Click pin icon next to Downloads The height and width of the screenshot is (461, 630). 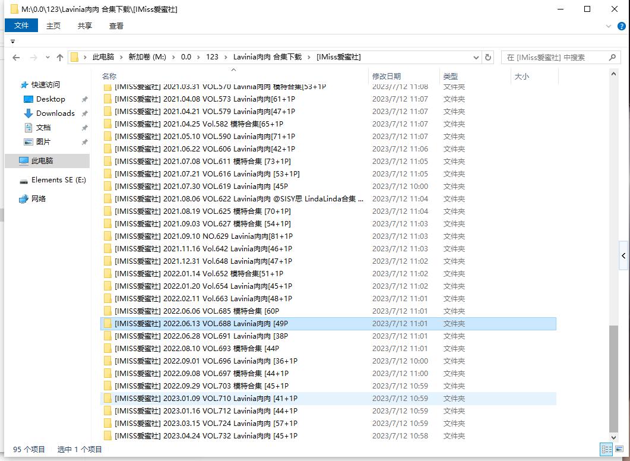tap(84, 113)
